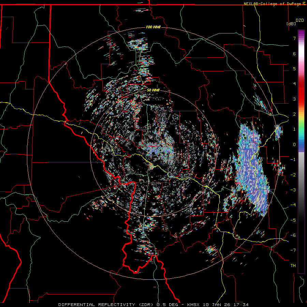The width and height of the screenshot is (307, 307).
Task: Select the -7 value on color scale
Action: (x=293, y=250)
